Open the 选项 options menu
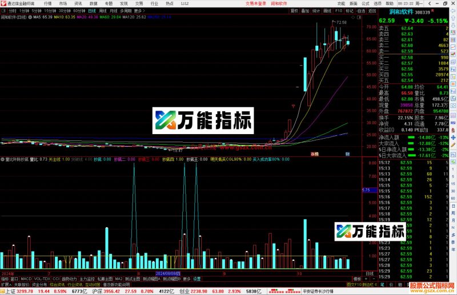The height and width of the screenshot is (295, 457). coord(378,3)
